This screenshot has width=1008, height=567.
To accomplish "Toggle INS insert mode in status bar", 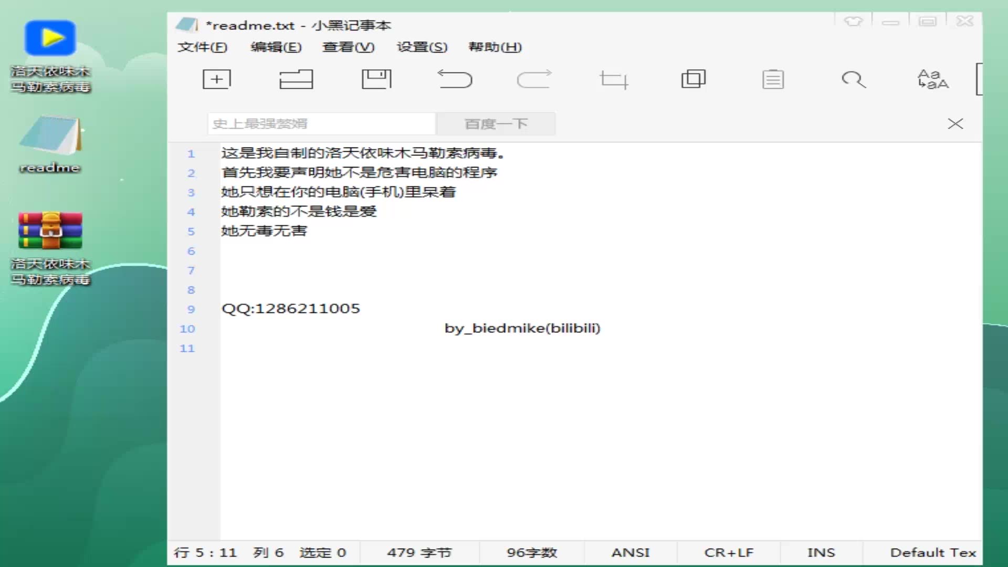I will click(821, 552).
